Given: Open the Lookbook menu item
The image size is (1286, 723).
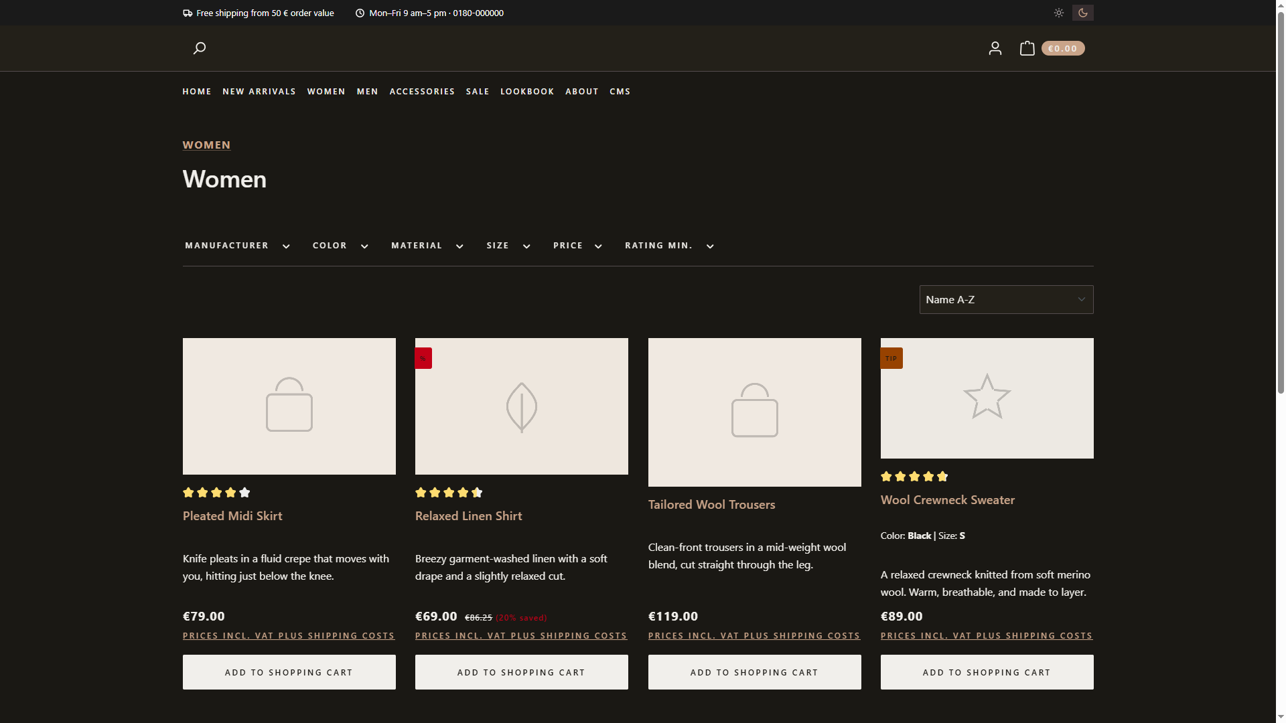Looking at the screenshot, I should pyautogui.click(x=527, y=92).
